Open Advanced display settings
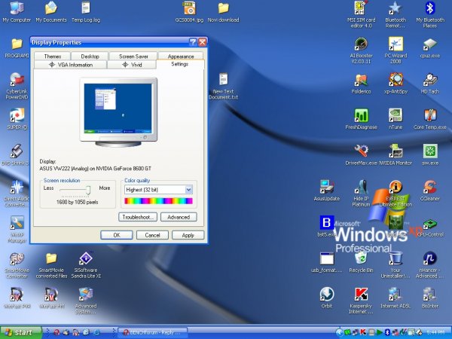The image size is (452, 339). (179, 217)
